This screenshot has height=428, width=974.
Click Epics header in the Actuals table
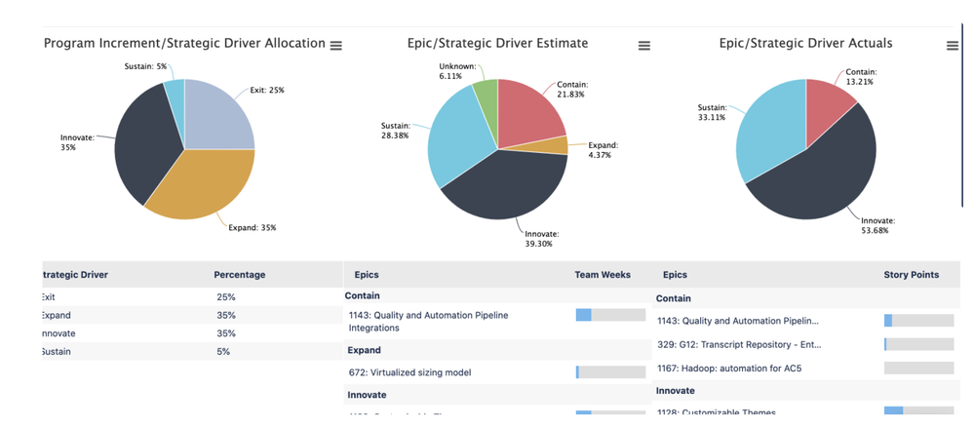[676, 275]
